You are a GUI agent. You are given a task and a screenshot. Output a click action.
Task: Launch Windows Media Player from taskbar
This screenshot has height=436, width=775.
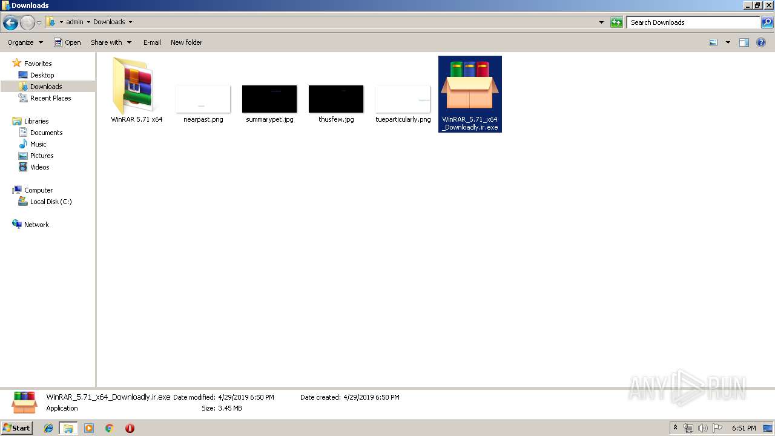pyautogui.click(x=89, y=428)
